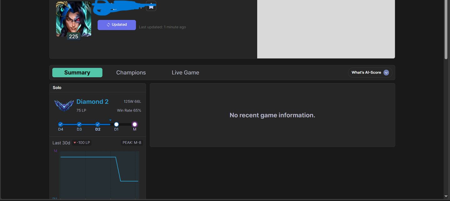Open the summoner profile avatar
Screen dimensions: 450x201
[x=74, y=19]
